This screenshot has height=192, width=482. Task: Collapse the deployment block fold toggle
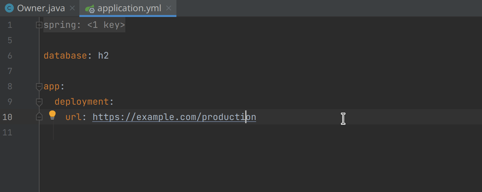pos(39,102)
